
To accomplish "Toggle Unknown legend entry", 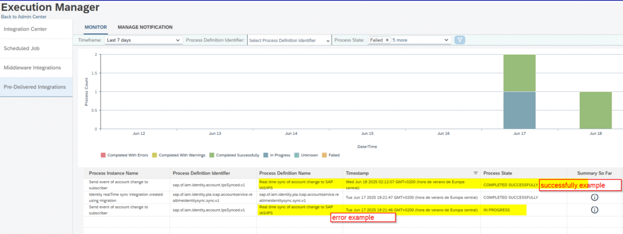I will (x=306, y=155).
